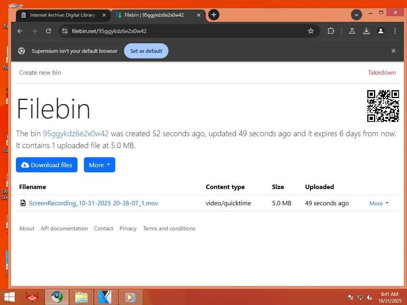Screen dimensions: 407x305
Task: Open the Extensions puzzle icon
Action: coord(331,31)
